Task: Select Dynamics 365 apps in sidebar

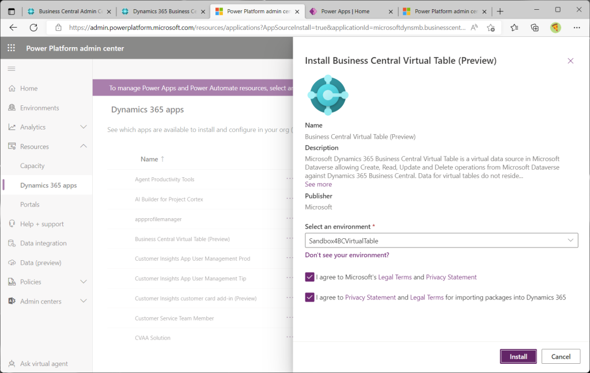Action: point(48,185)
